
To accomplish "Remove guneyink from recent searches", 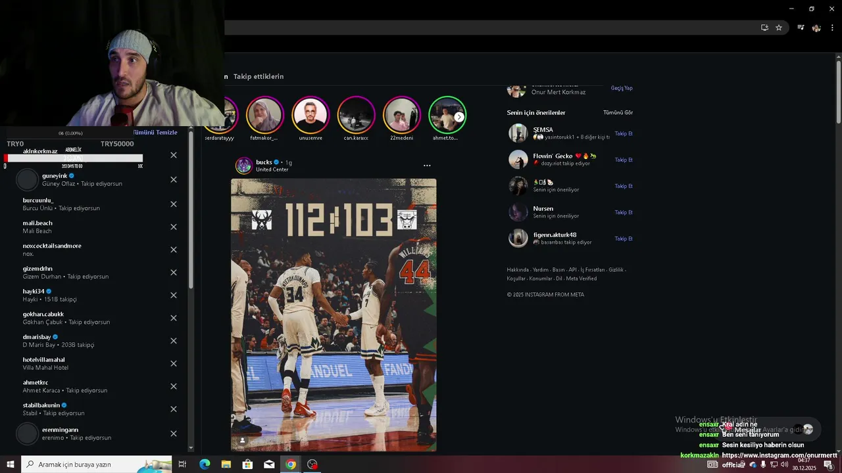I will pos(174,179).
